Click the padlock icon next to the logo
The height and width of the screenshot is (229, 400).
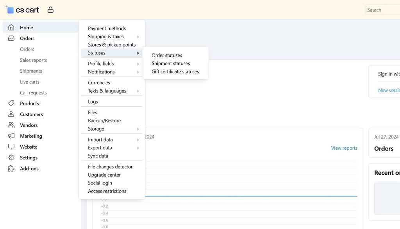click(x=50, y=9)
